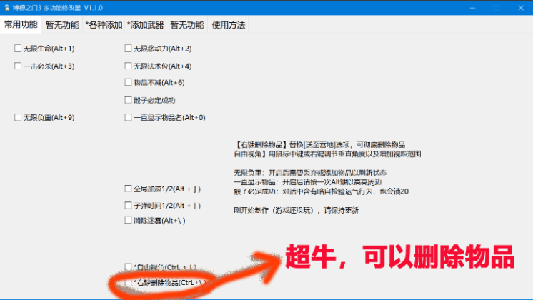Close the trainer window

pos(521,7)
